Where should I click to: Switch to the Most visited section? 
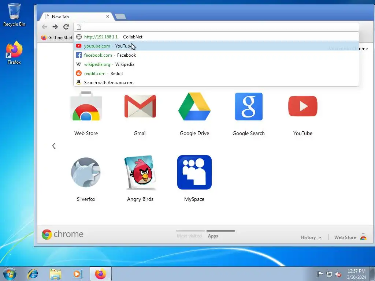[x=189, y=236]
